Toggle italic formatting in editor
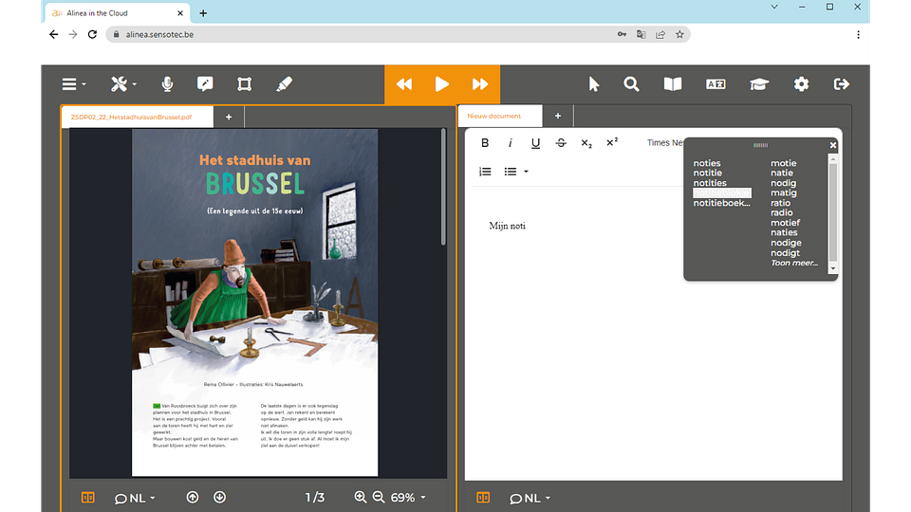The height and width of the screenshot is (512, 911). 511,143
